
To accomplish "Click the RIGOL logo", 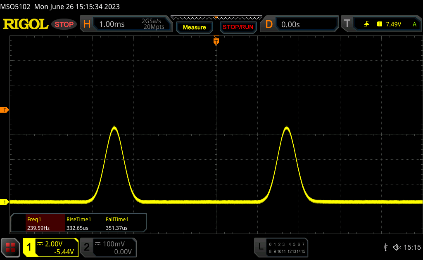I will point(26,24).
